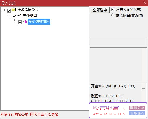Close the 导入公式 dialog

(x=145, y=3)
